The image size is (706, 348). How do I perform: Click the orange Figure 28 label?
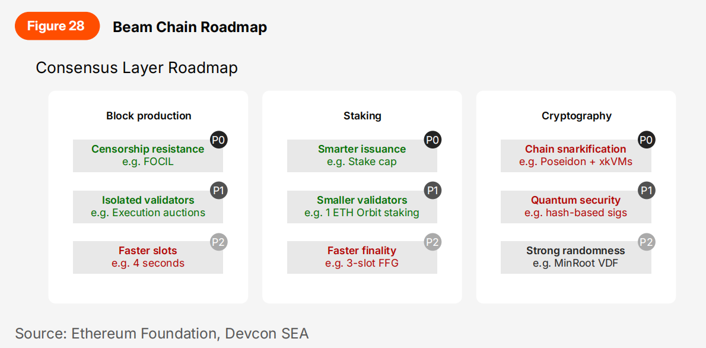click(57, 26)
